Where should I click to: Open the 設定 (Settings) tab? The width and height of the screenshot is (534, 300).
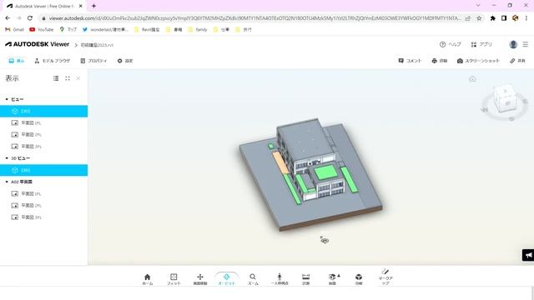(125, 61)
